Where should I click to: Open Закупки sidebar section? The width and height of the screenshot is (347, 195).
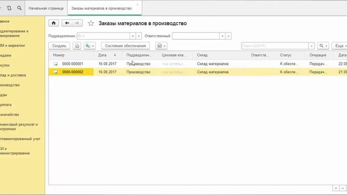(5, 66)
